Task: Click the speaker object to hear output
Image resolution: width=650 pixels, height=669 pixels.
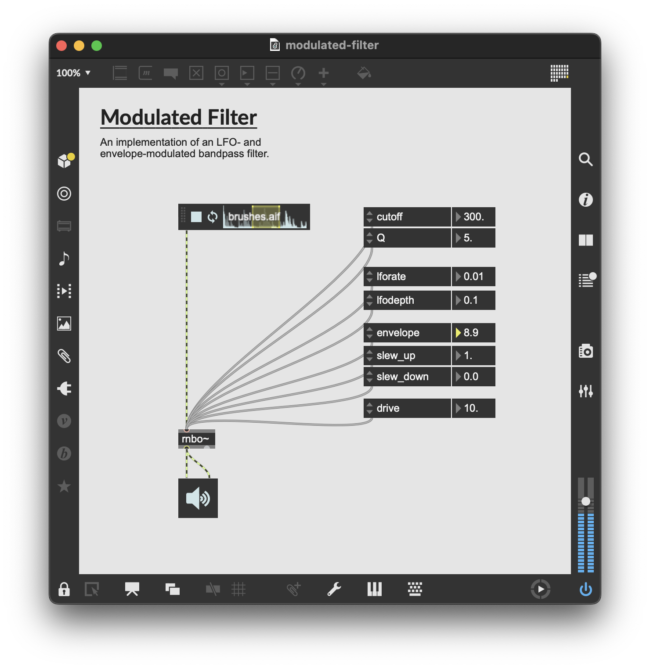Action: [198, 498]
